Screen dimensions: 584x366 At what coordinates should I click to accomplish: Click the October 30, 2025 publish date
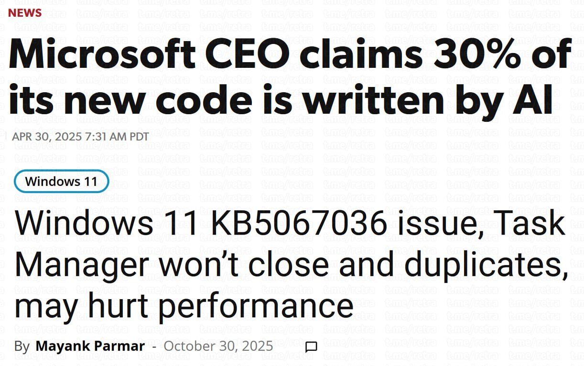(218, 346)
